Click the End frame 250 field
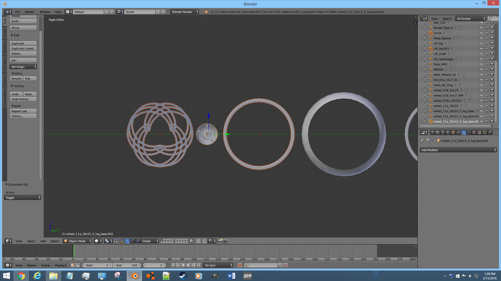This screenshot has height=281, width=501. click(127, 265)
